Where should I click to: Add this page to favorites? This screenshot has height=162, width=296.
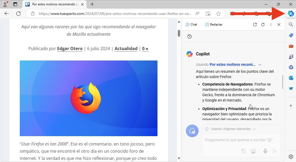(x=219, y=14)
